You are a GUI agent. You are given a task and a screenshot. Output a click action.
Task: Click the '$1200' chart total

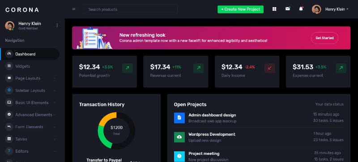point(116,127)
